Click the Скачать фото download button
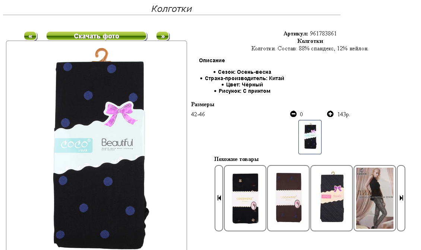The height and width of the screenshot is (250, 421). coord(96,36)
